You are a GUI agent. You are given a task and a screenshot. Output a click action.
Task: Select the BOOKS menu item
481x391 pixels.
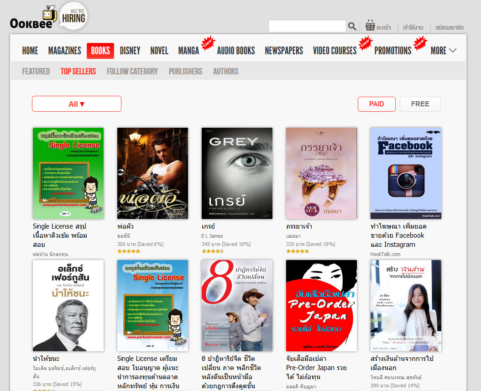click(100, 51)
